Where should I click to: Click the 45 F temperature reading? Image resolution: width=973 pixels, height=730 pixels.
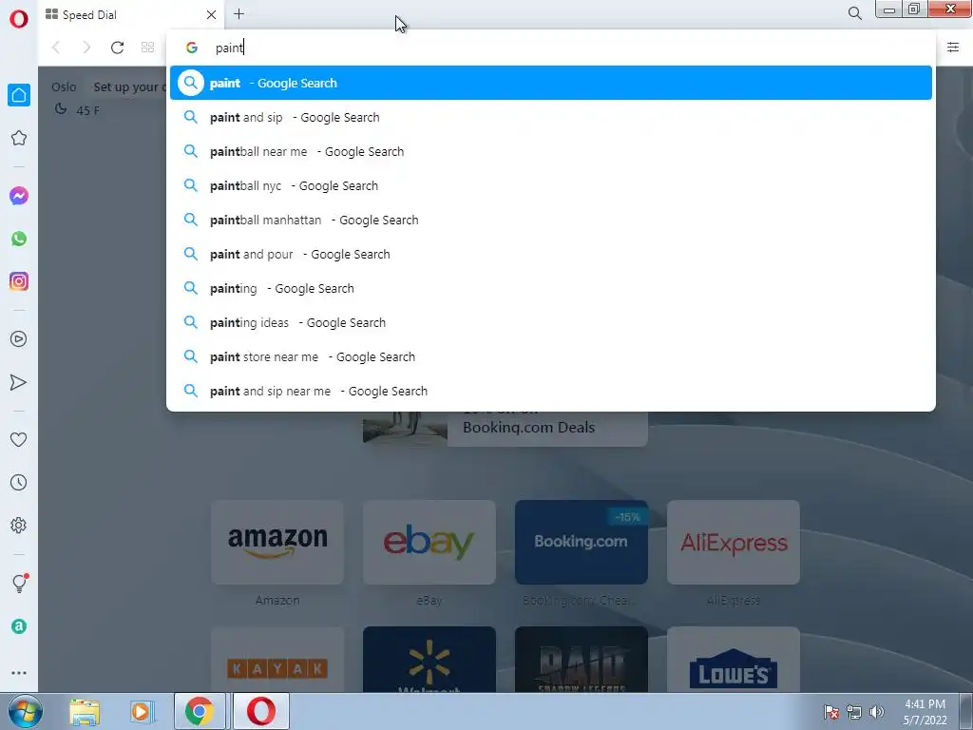(87, 111)
